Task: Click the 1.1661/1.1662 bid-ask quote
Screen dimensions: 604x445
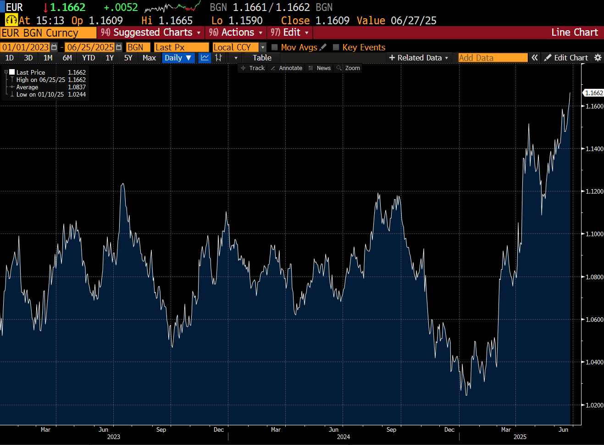Action: coord(271,7)
